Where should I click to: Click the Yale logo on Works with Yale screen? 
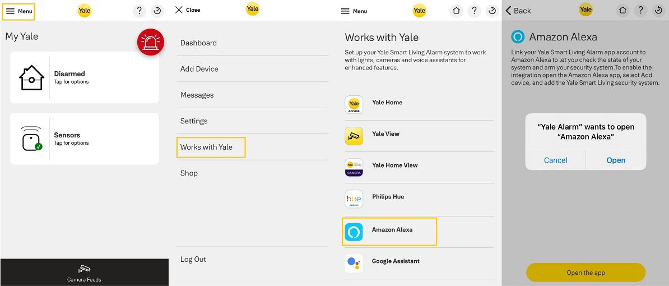420,11
